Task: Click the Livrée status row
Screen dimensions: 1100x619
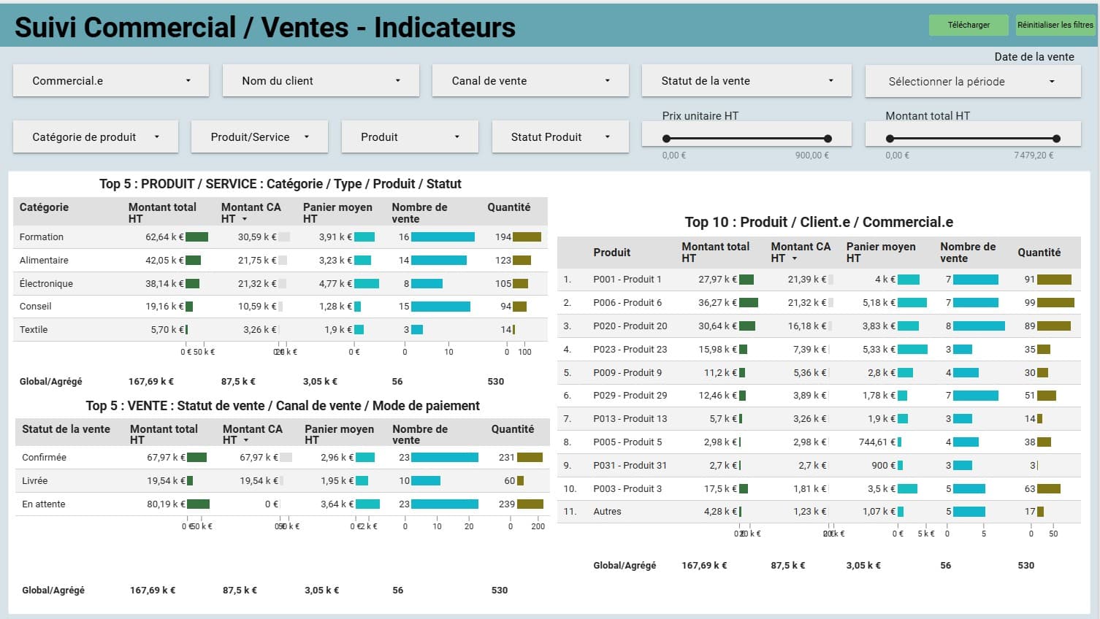Action: click(283, 481)
